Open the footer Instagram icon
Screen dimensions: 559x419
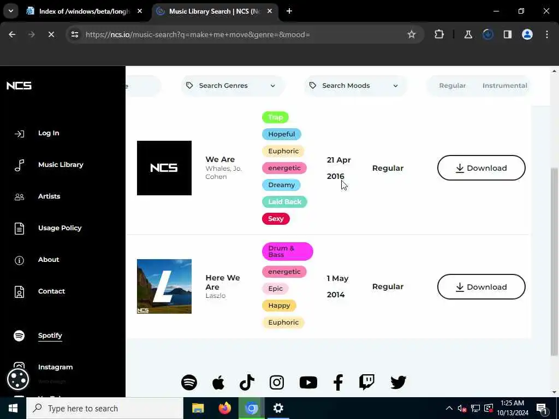[277, 382]
